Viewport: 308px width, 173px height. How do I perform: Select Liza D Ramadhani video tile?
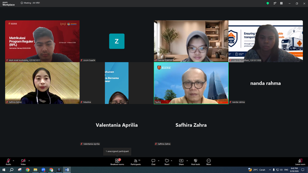coord(266,41)
